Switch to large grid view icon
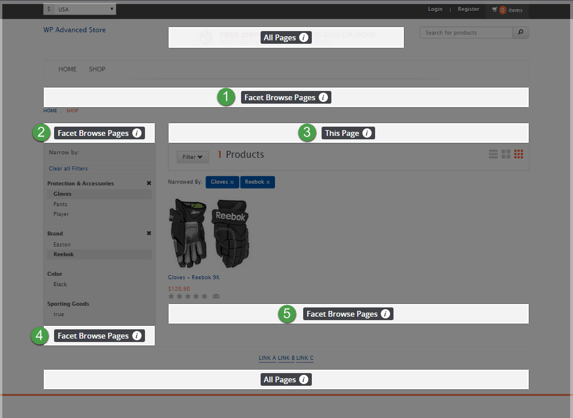 [x=506, y=154]
